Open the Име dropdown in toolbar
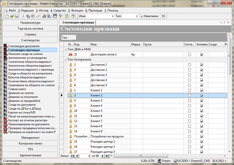 tap(112, 16)
